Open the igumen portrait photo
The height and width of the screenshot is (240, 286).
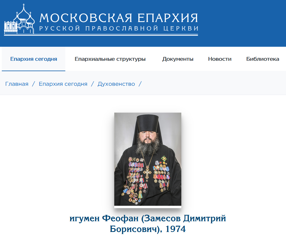click(x=148, y=159)
